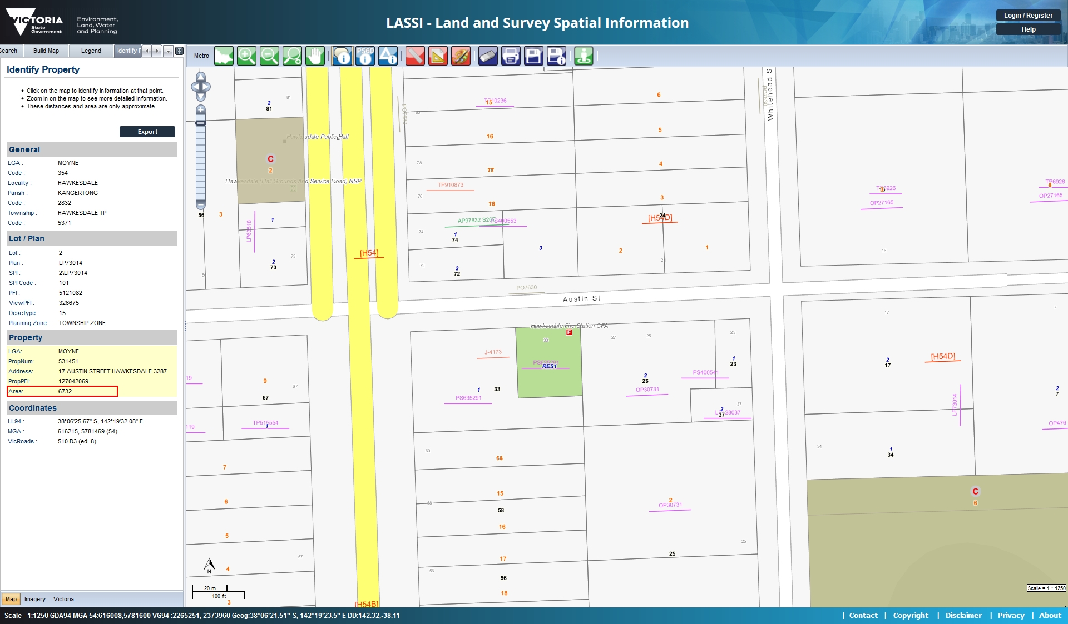Select the Identify Property tab

[128, 51]
